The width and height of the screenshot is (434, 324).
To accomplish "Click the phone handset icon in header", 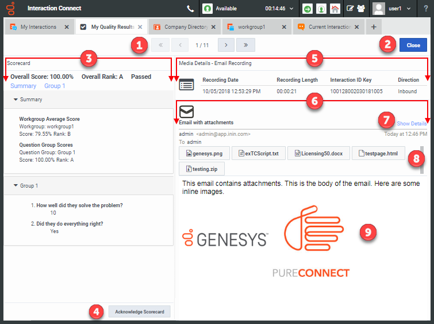I will click(190, 9).
